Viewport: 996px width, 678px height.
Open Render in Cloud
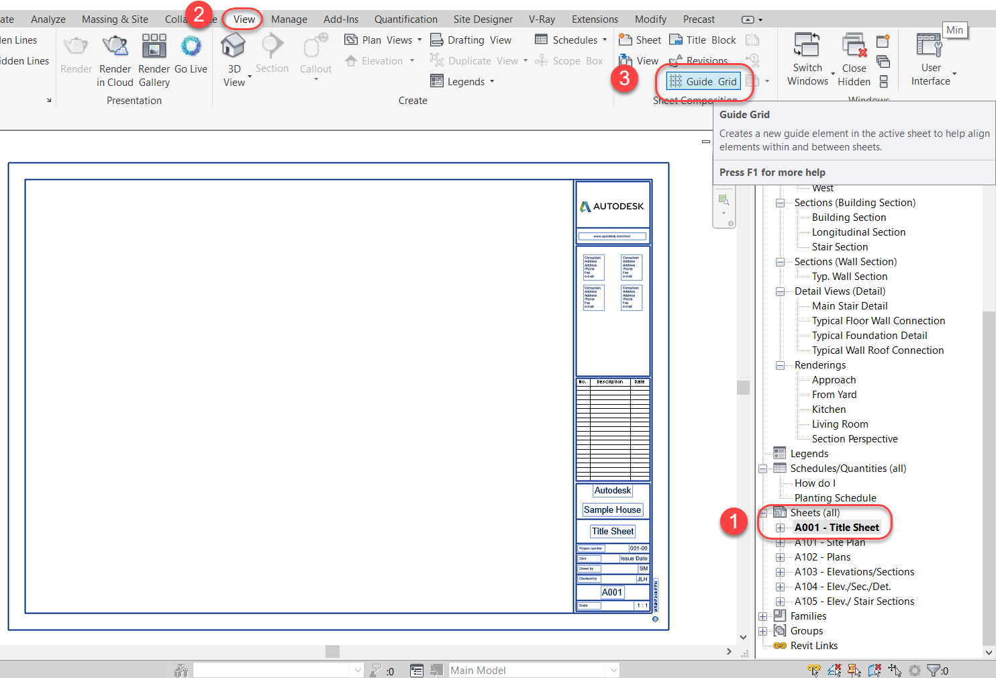(115, 59)
